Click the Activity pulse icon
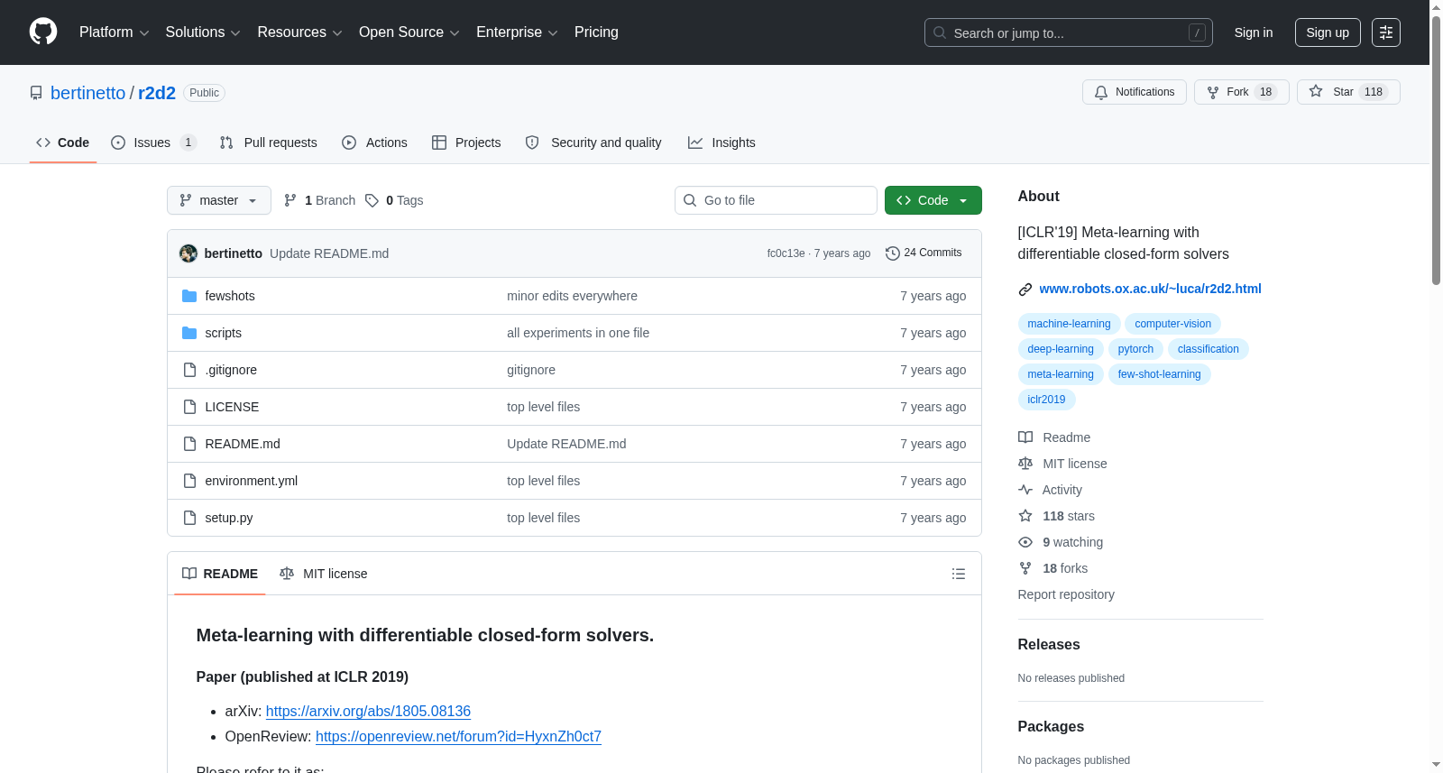1443x773 pixels. (x=1025, y=490)
